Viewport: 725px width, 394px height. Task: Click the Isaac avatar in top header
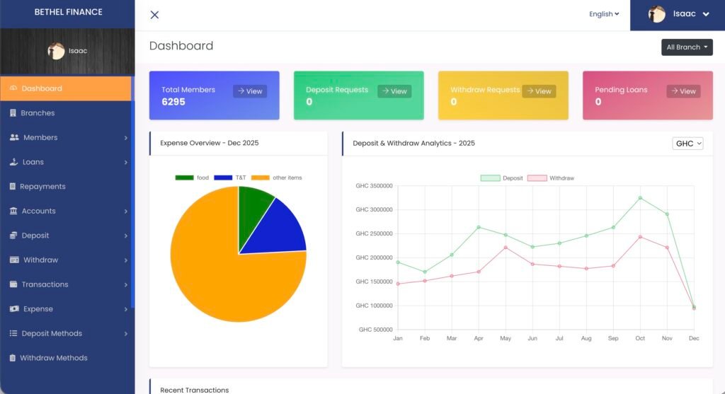(656, 14)
